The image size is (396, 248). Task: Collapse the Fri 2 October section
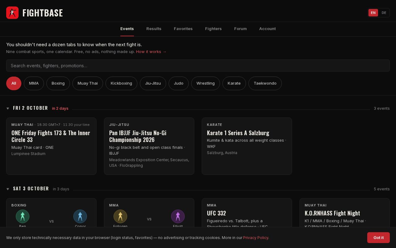coord(8,108)
